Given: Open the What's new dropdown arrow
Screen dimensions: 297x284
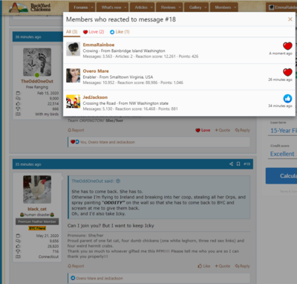Looking at the screenshot, I should pyautogui.click(x=125, y=7).
